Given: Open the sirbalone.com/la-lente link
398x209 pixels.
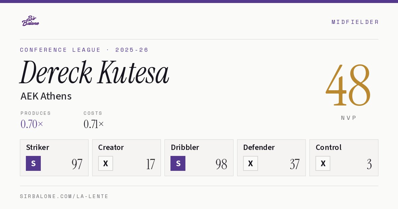Looking at the screenshot, I should click(x=64, y=196).
